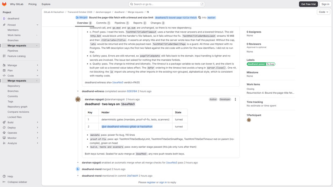
Task: Click the Build rocket icon
Action: tap(4, 122)
